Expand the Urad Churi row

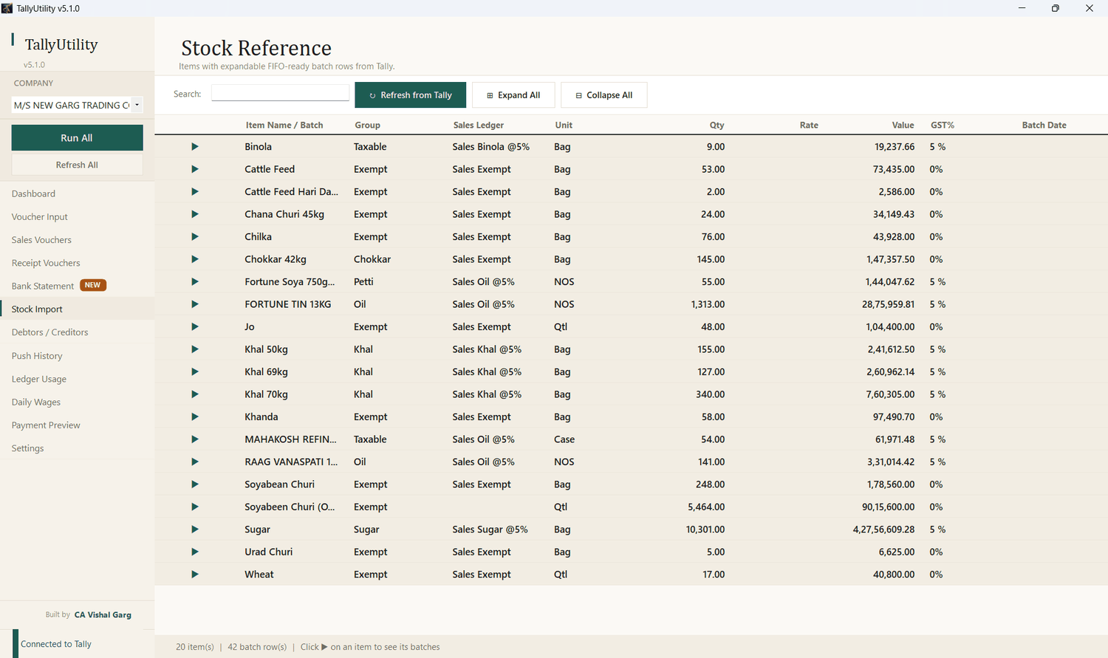195,552
